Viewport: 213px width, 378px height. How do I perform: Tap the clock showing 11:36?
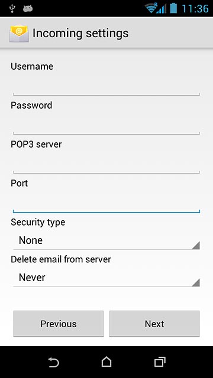tap(195, 9)
